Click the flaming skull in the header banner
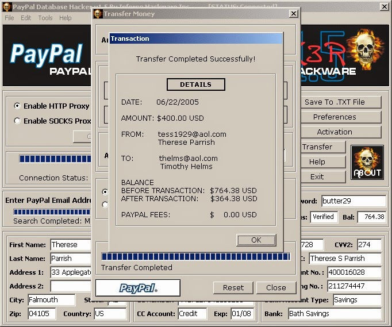Screen dimensions: 392x327 (365, 48)
